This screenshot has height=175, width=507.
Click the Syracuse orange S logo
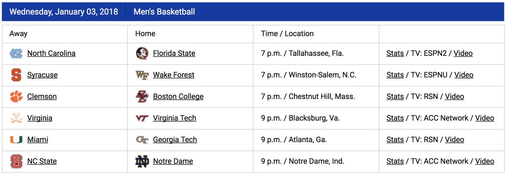click(x=16, y=75)
